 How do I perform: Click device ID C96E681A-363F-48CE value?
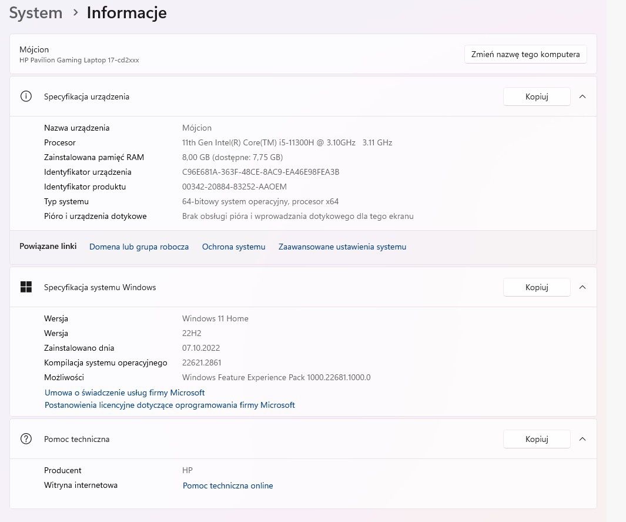[x=261, y=172]
